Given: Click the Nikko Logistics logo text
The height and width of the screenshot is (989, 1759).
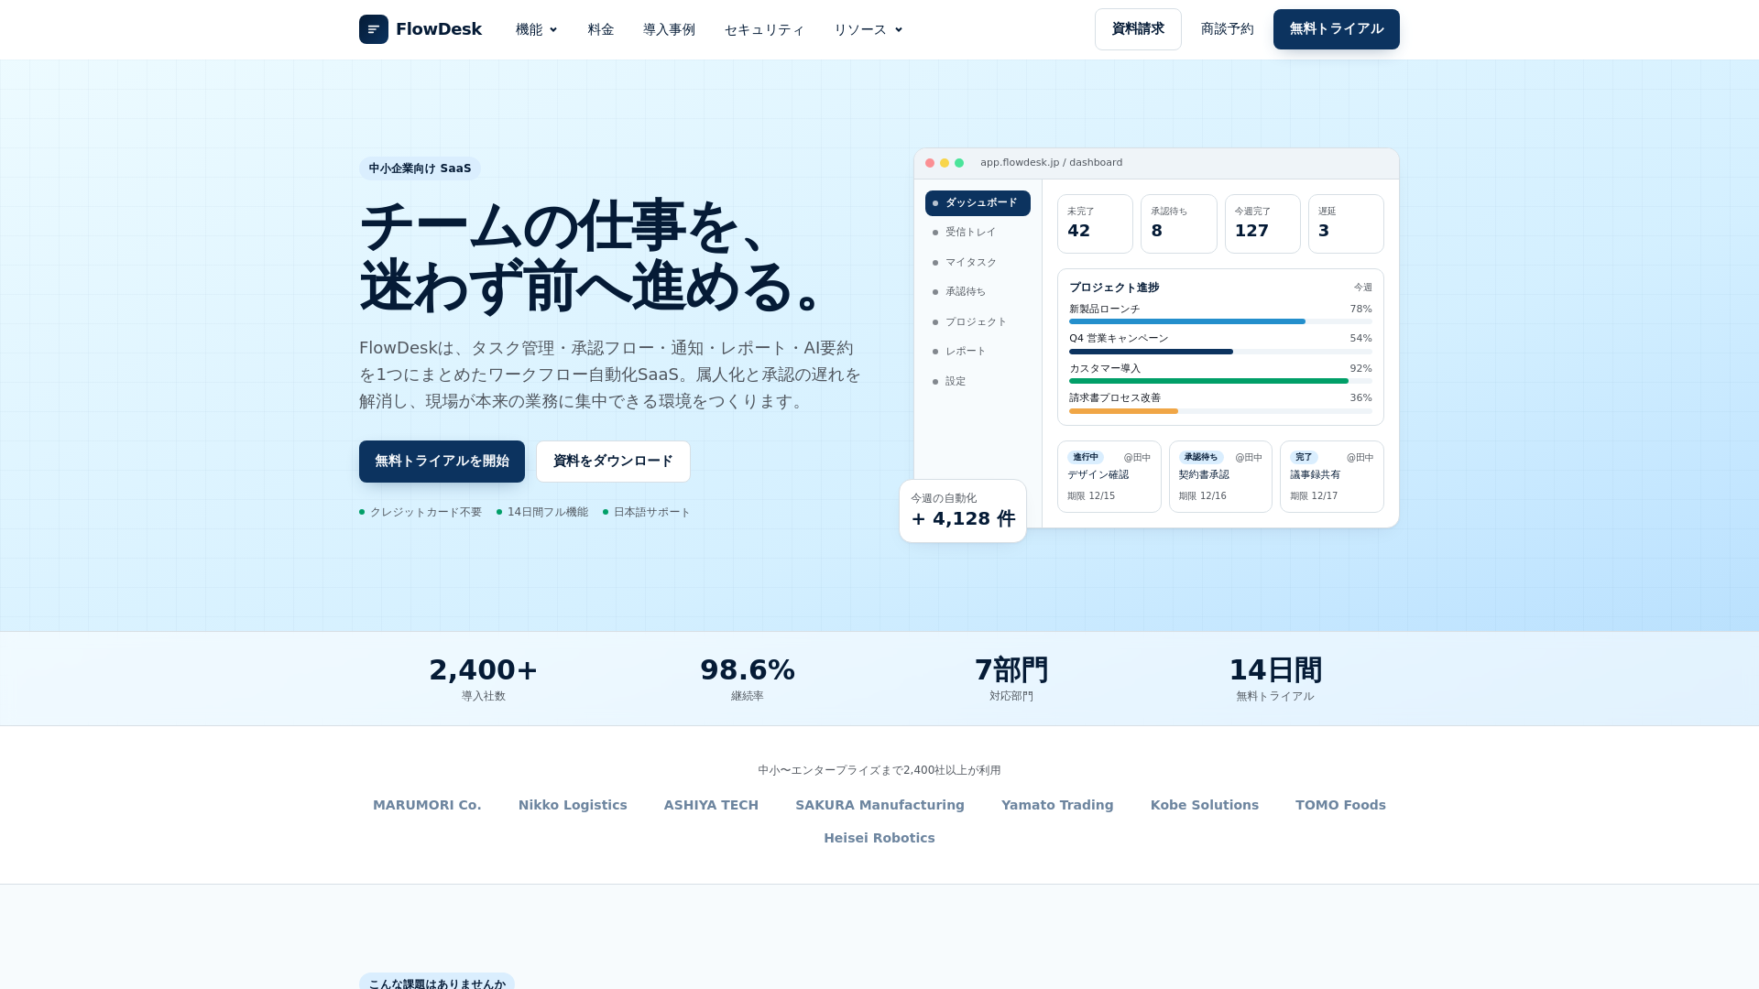Looking at the screenshot, I should click(573, 805).
